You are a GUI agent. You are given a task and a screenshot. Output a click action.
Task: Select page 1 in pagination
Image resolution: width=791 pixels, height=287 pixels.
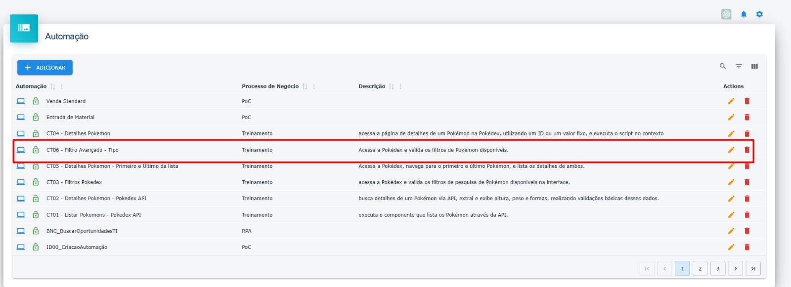click(x=682, y=269)
